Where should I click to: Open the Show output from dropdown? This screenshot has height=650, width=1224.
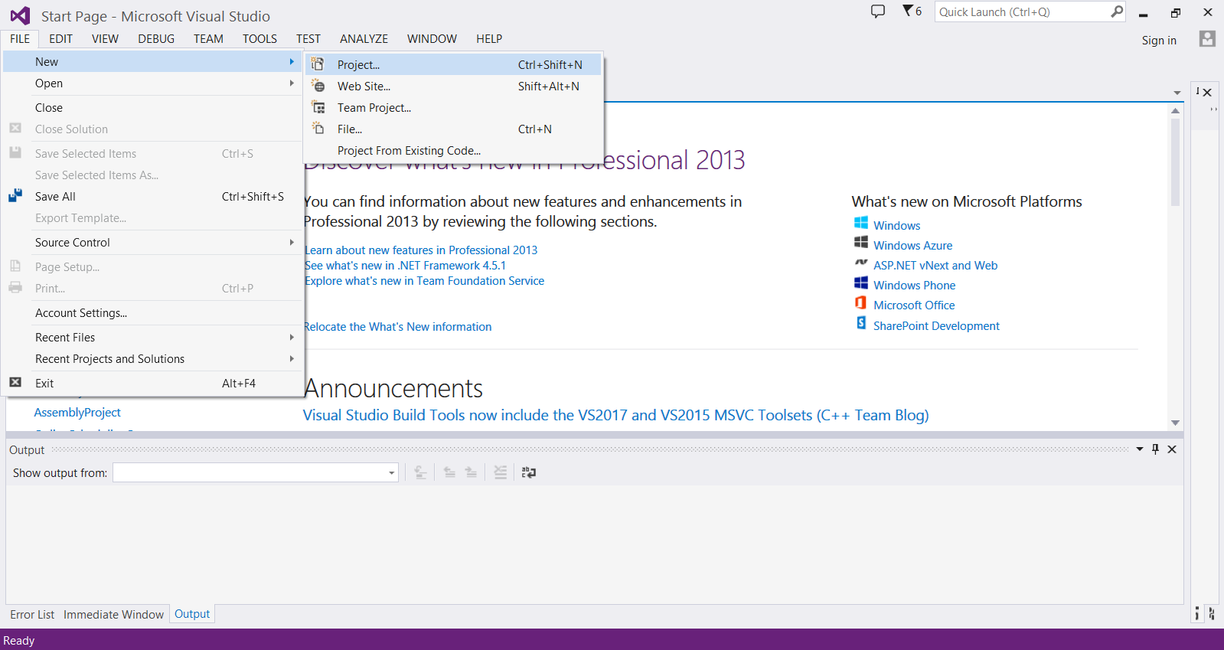(392, 473)
